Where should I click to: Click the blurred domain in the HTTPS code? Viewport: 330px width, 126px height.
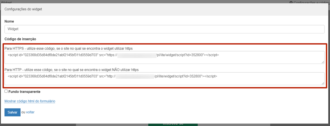click(137, 55)
